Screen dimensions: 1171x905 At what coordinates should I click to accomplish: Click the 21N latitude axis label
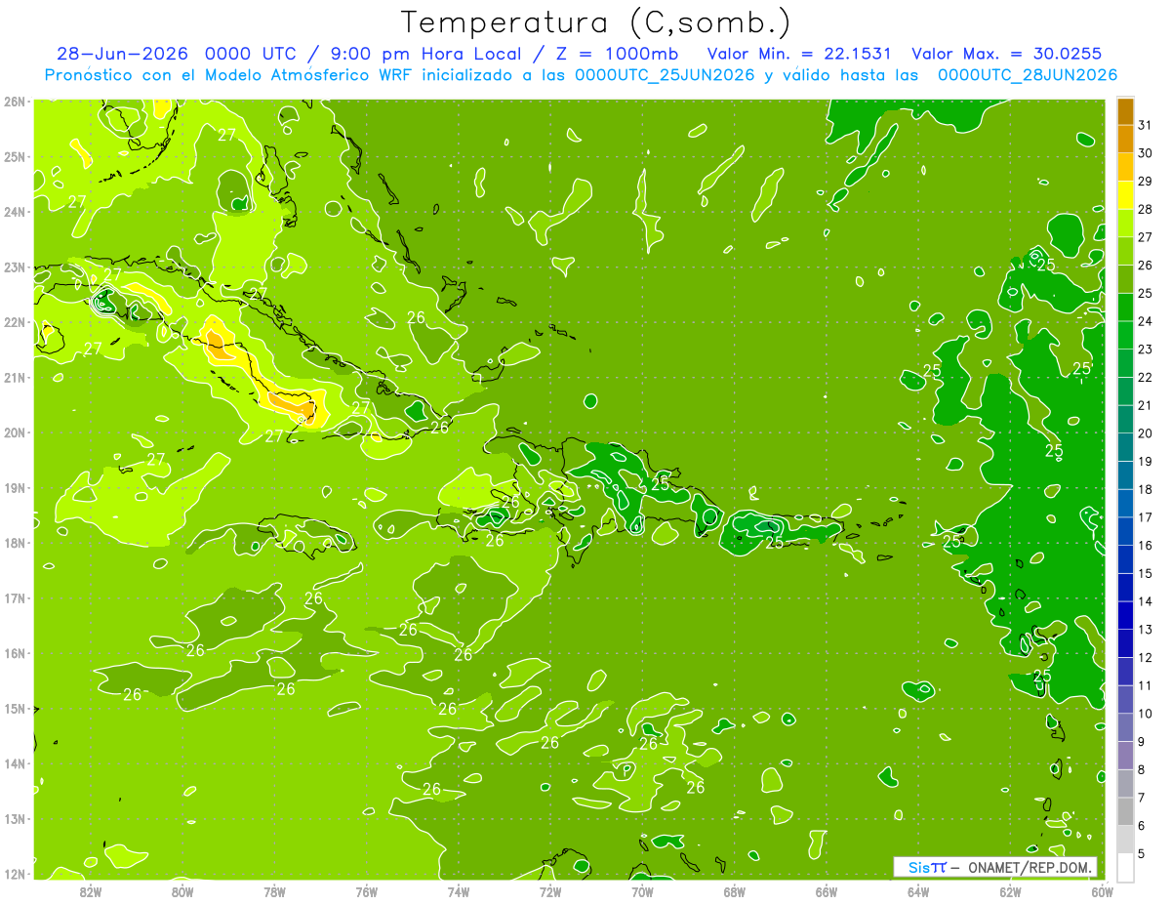pyautogui.click(x=15, y=377)
